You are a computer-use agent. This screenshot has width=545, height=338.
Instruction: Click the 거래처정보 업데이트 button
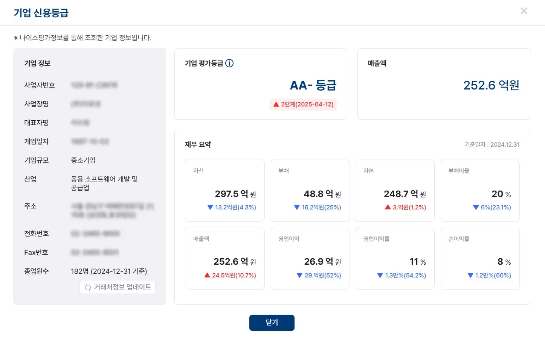point(117,287)
